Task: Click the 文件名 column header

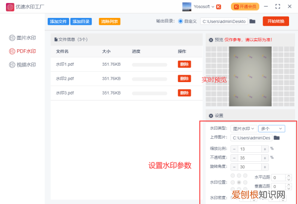Action: tap(62, 51)
